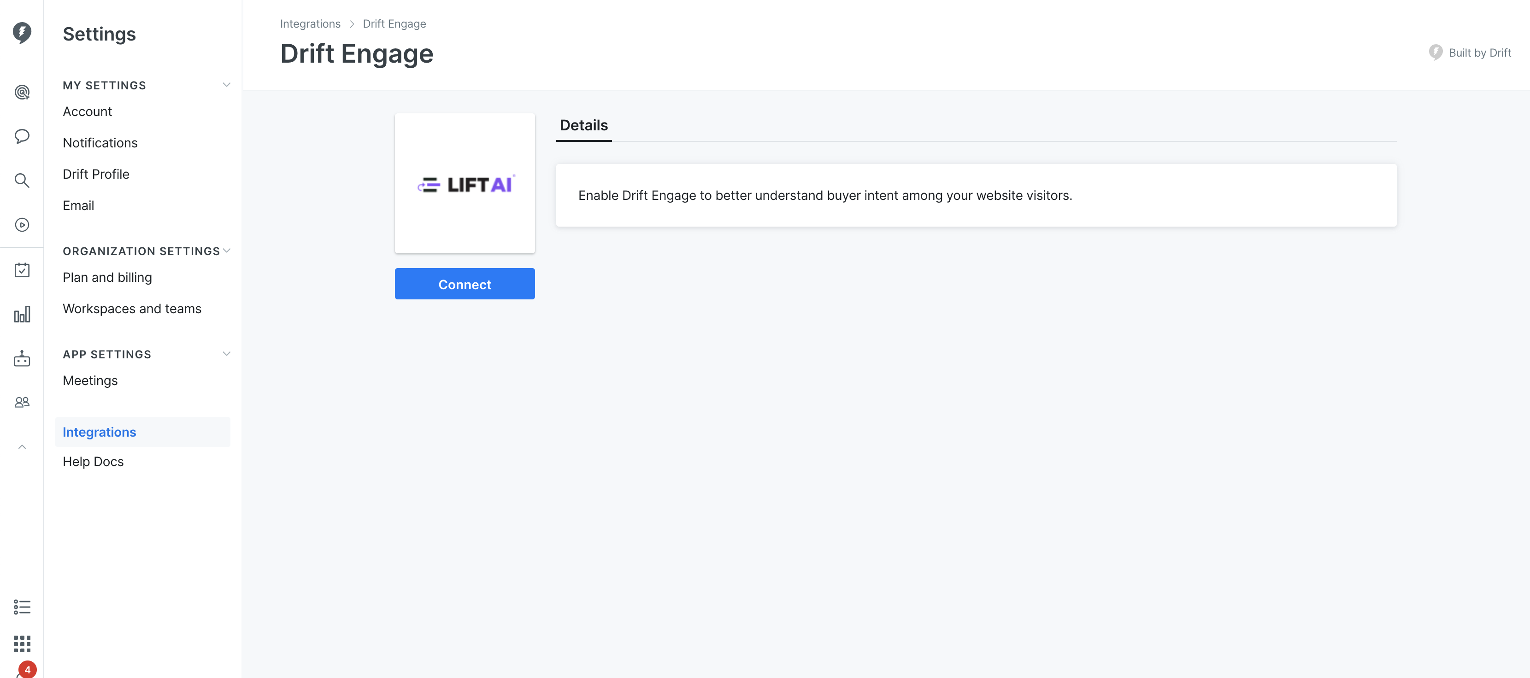1530x678 pixels.
Task: Open the robot playbooks icon
Action: (x=22, y=359)
